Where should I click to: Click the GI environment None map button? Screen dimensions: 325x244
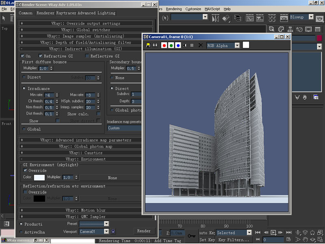111,178
